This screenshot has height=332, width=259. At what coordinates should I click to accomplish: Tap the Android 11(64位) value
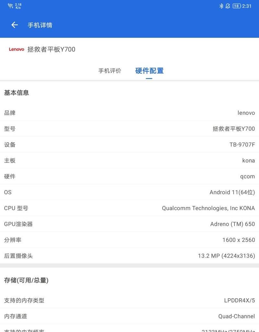click(232, 192)
